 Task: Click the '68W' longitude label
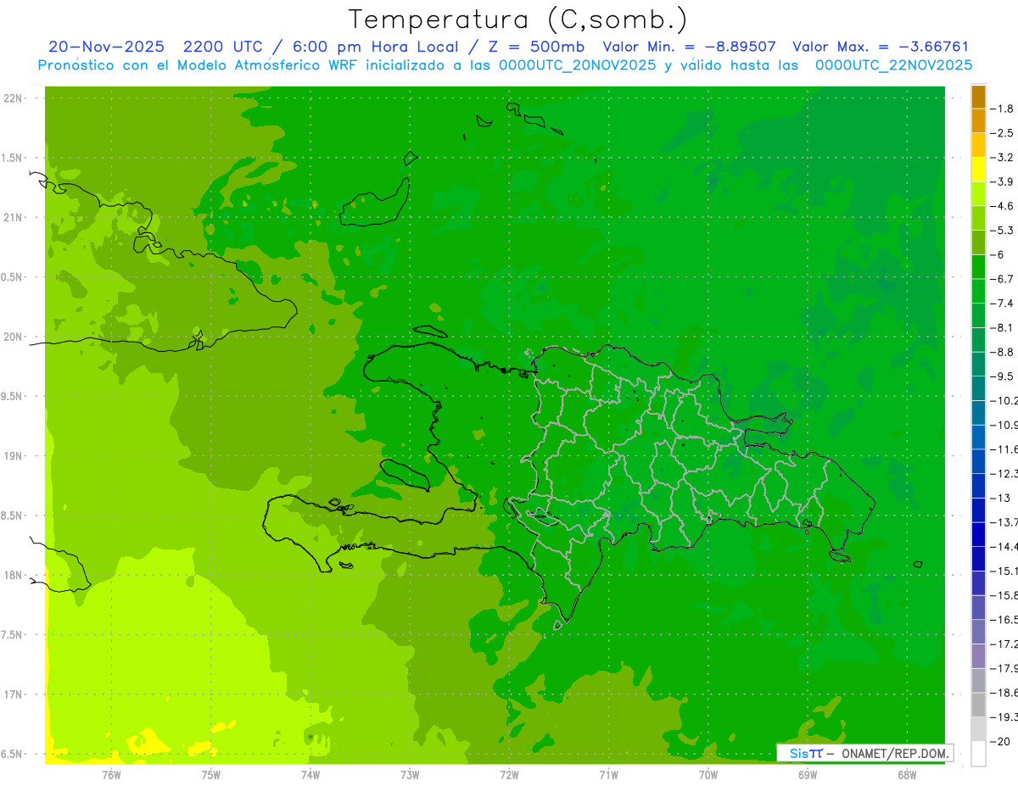[x=907, y=775]
